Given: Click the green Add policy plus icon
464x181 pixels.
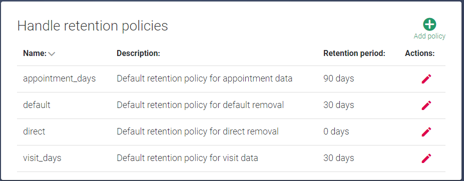Looking at the screenshot, I should coord(429,24).
